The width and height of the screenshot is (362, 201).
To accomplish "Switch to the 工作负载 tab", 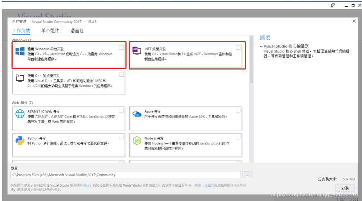I will click(21, 30).
